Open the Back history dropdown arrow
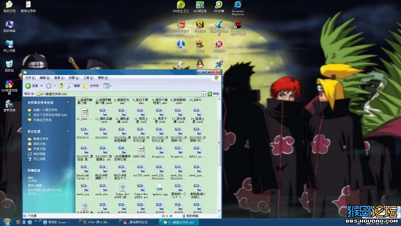401x226 pixels. click(x=41, y=86)
